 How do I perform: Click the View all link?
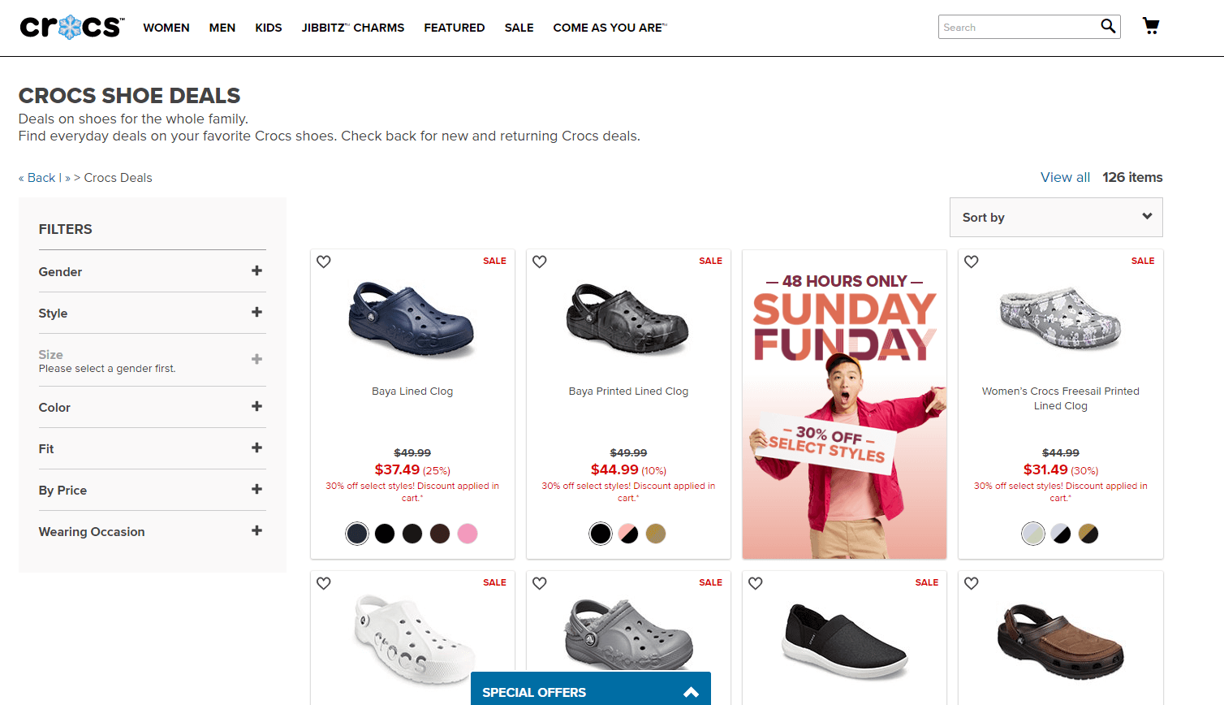[x=1065, y=177]
